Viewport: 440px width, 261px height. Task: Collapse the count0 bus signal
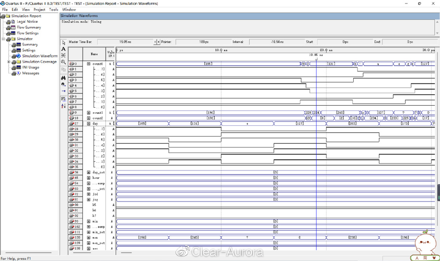pos(89,64)
